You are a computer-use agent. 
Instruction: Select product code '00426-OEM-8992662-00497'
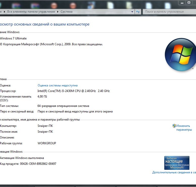coord(38,164)
